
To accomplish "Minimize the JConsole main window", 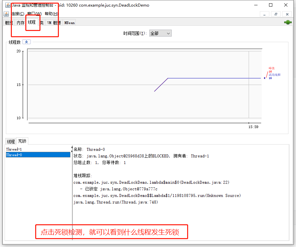I will pyautogui.click(x=256, y=5).
